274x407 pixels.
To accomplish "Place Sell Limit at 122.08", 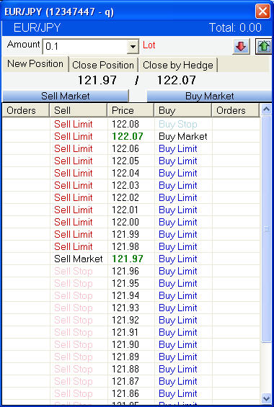I will (74, 124).
